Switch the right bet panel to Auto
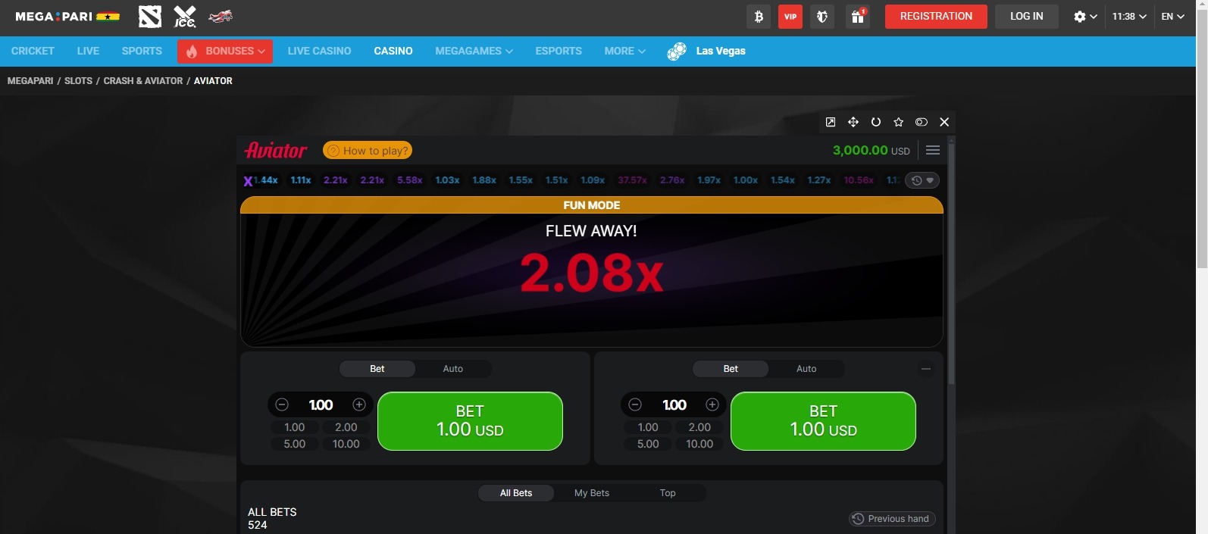 806,369
